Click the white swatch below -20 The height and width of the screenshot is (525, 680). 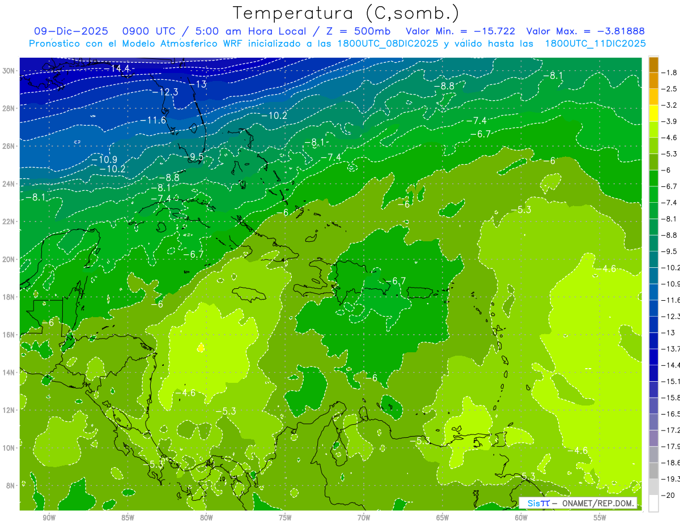tap(653, 503)
